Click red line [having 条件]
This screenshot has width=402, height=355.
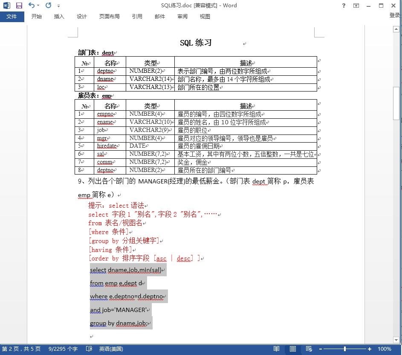coord(110,249)
